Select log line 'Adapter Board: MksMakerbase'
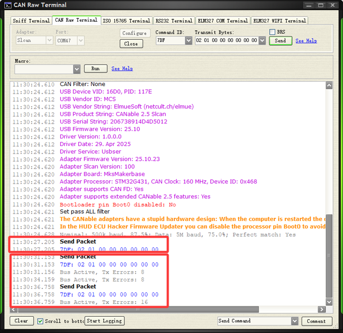The image size is (343, 333). click(102, 174)
